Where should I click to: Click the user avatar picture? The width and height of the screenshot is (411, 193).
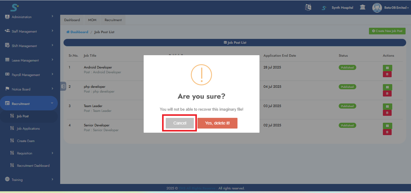pyautogui.click(x=377, y=8)
